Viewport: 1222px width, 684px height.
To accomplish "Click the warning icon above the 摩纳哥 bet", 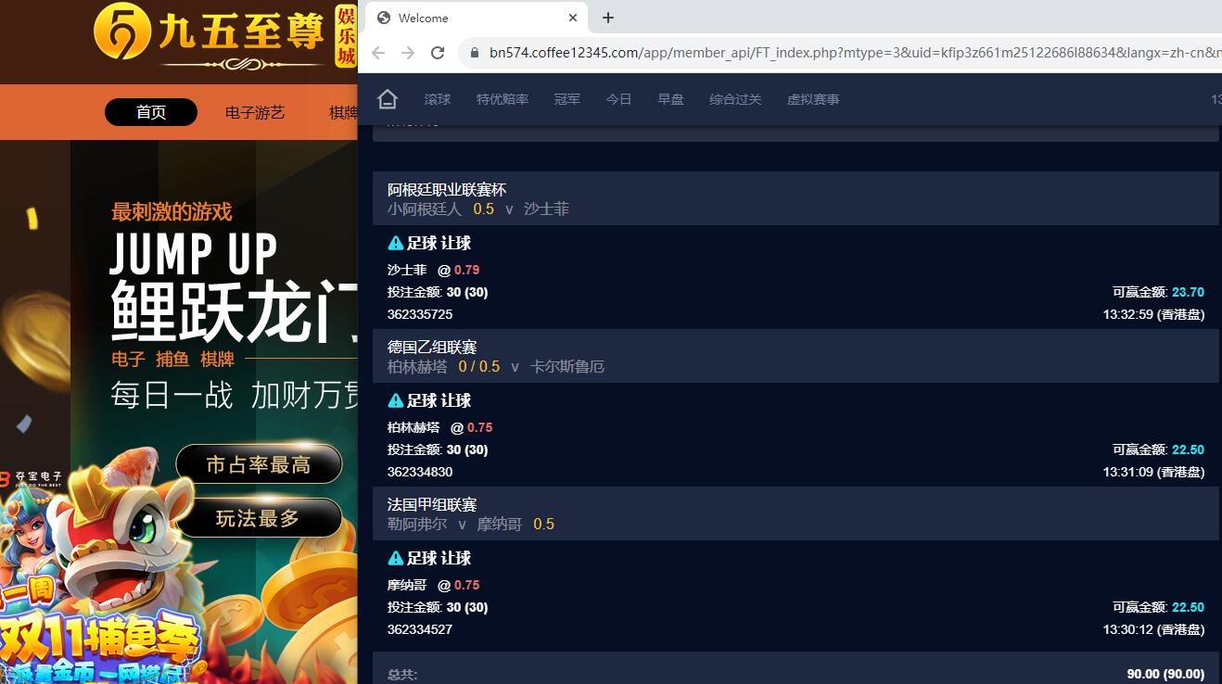I will [396, 558].
